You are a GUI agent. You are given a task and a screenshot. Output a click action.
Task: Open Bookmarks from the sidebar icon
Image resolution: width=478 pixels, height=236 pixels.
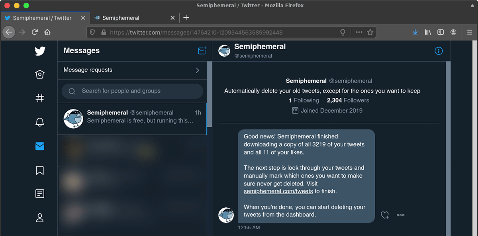[x=40, y=170]
